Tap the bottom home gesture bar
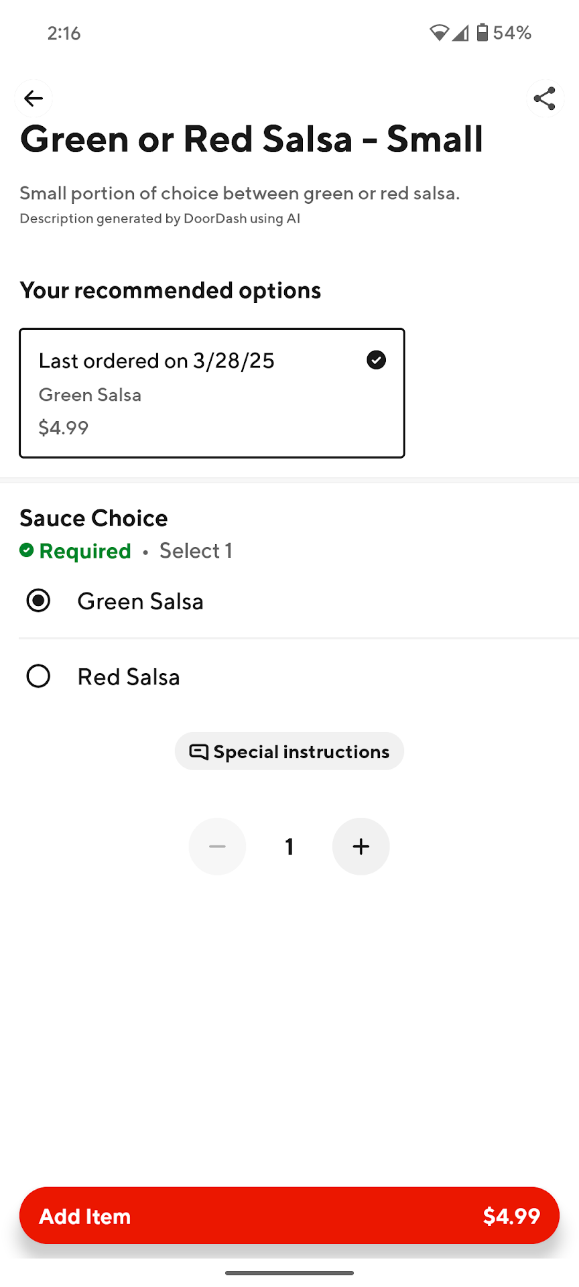Screen dimensions: 579x1287 [x=289, y=1272]
